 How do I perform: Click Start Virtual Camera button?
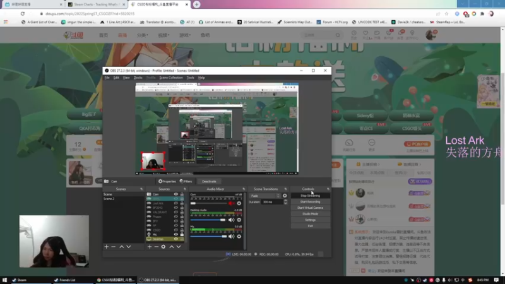[x=310, y=208]
